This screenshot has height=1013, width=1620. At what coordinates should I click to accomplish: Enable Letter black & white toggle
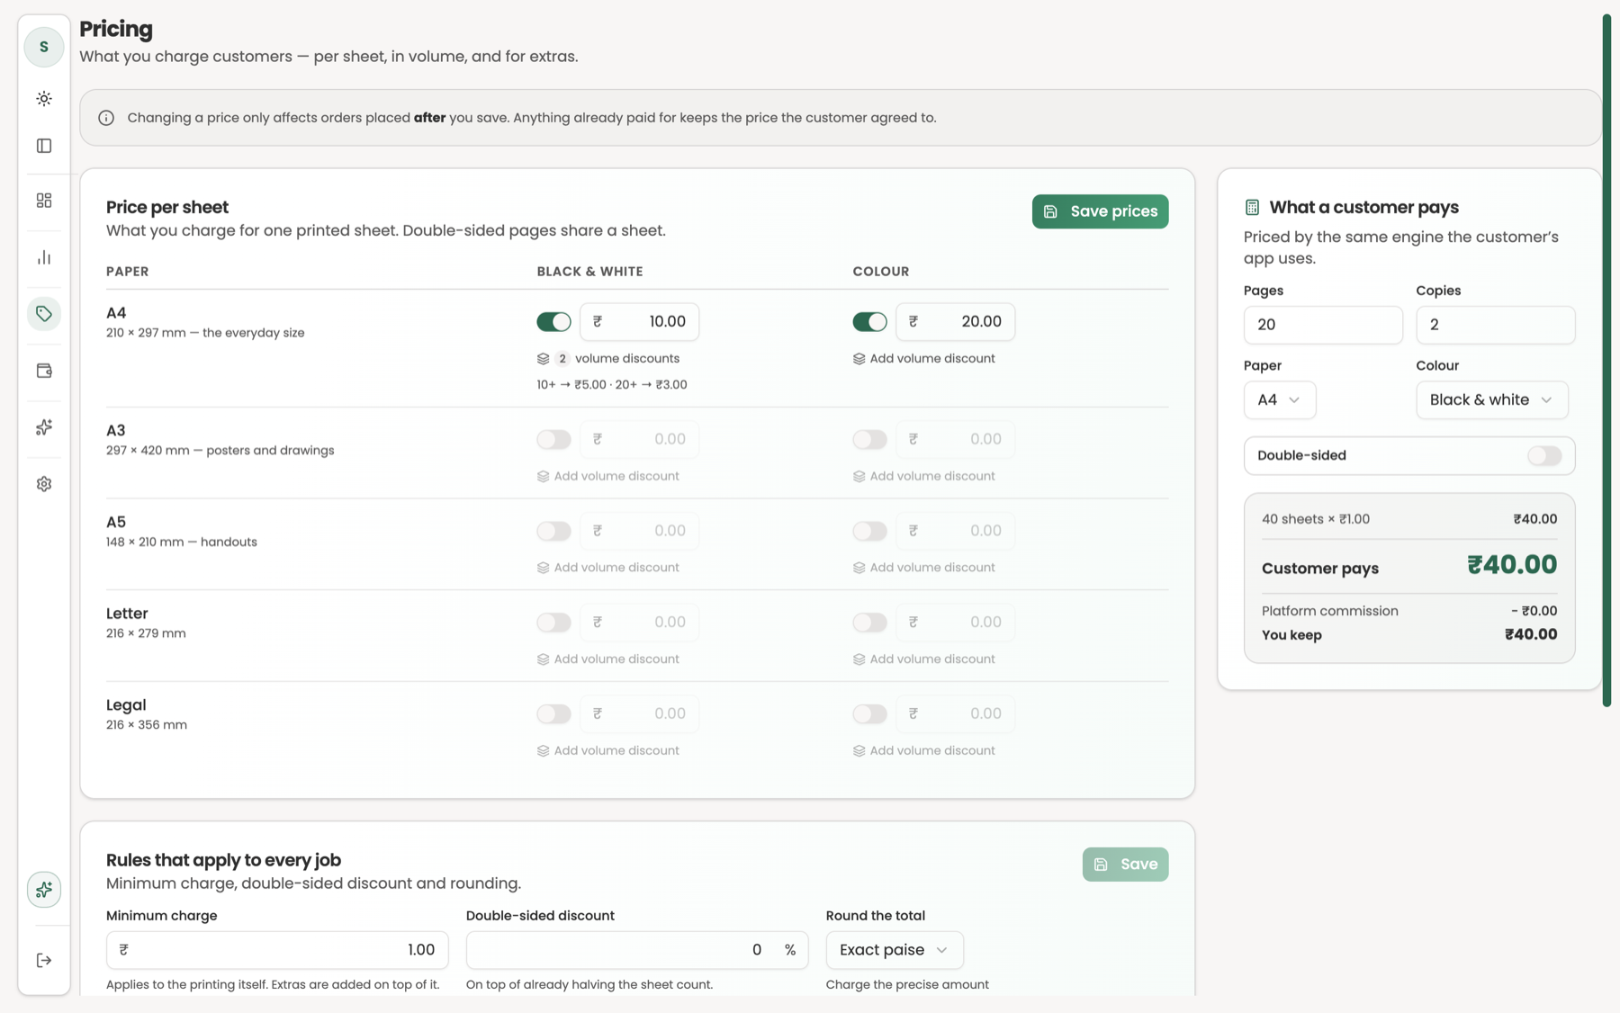pos(553,623)
